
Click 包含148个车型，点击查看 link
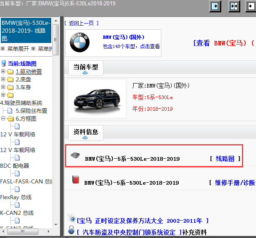(x=131, y=46)
